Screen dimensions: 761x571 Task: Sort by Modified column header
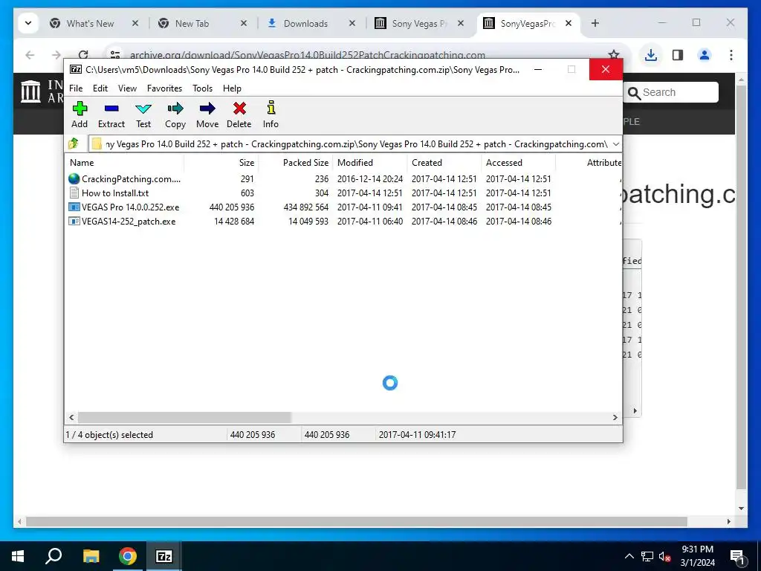click(369, 163)
